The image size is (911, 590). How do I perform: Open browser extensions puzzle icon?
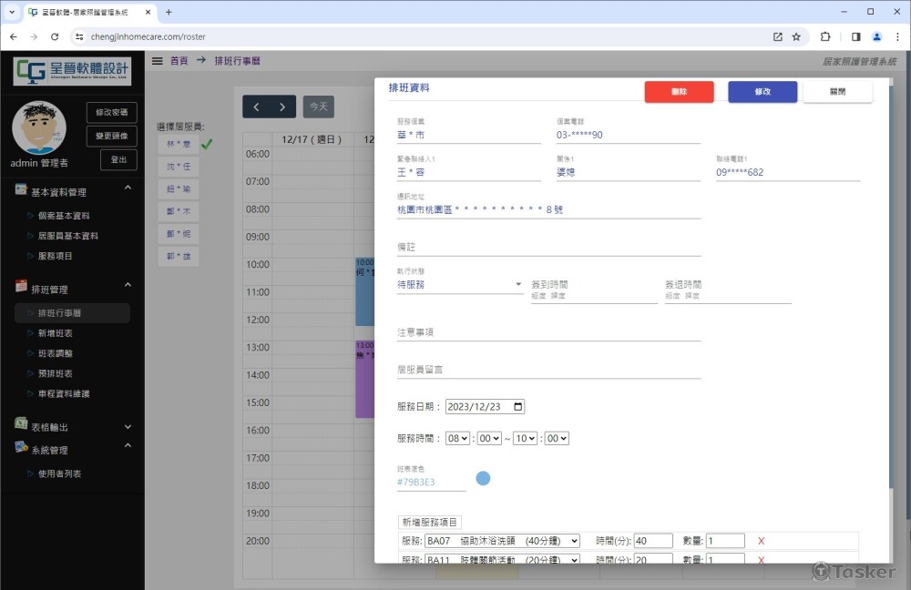[825, 37]
